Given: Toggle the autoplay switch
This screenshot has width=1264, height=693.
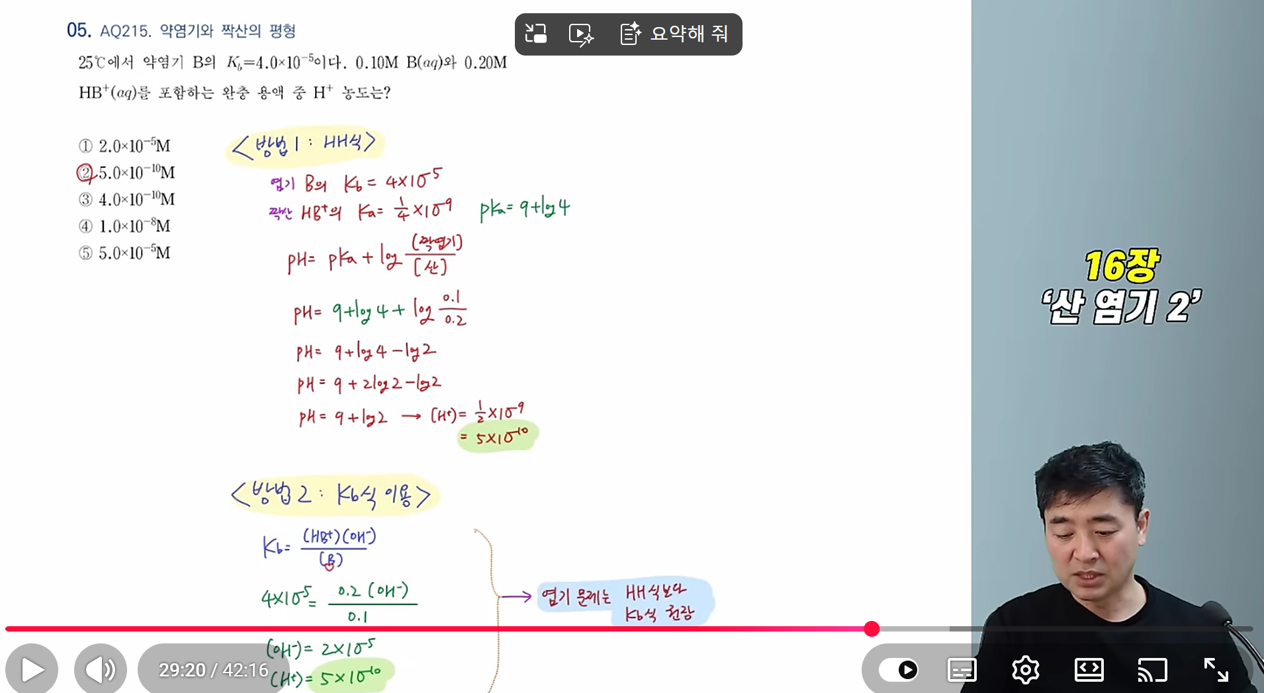Looking at the screenshot, I should tap(899, 670).
